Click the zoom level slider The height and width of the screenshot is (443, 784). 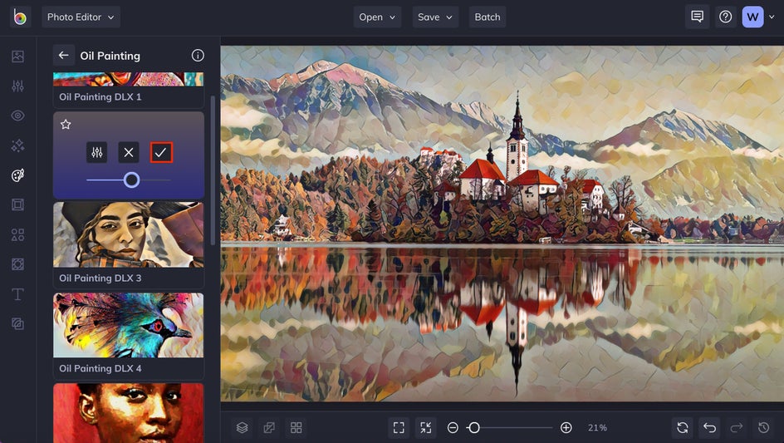[509, 427]
